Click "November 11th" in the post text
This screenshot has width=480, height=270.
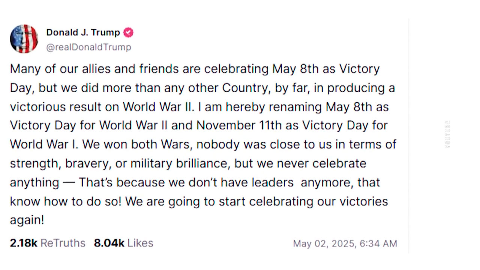click(x=238, y=126)
